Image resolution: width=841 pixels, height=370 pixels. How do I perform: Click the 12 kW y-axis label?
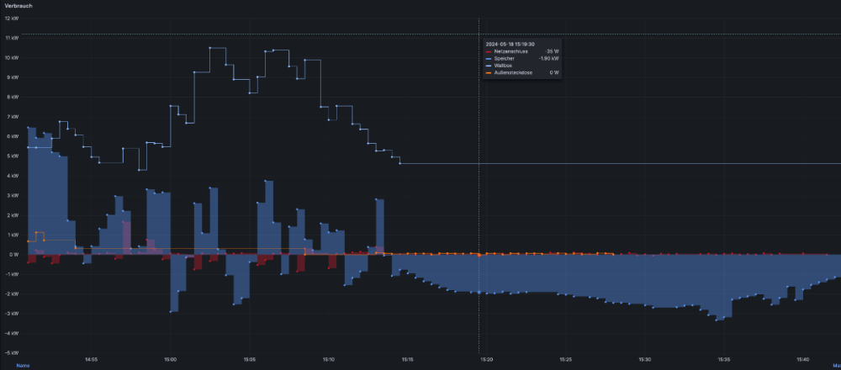point(13,18)
